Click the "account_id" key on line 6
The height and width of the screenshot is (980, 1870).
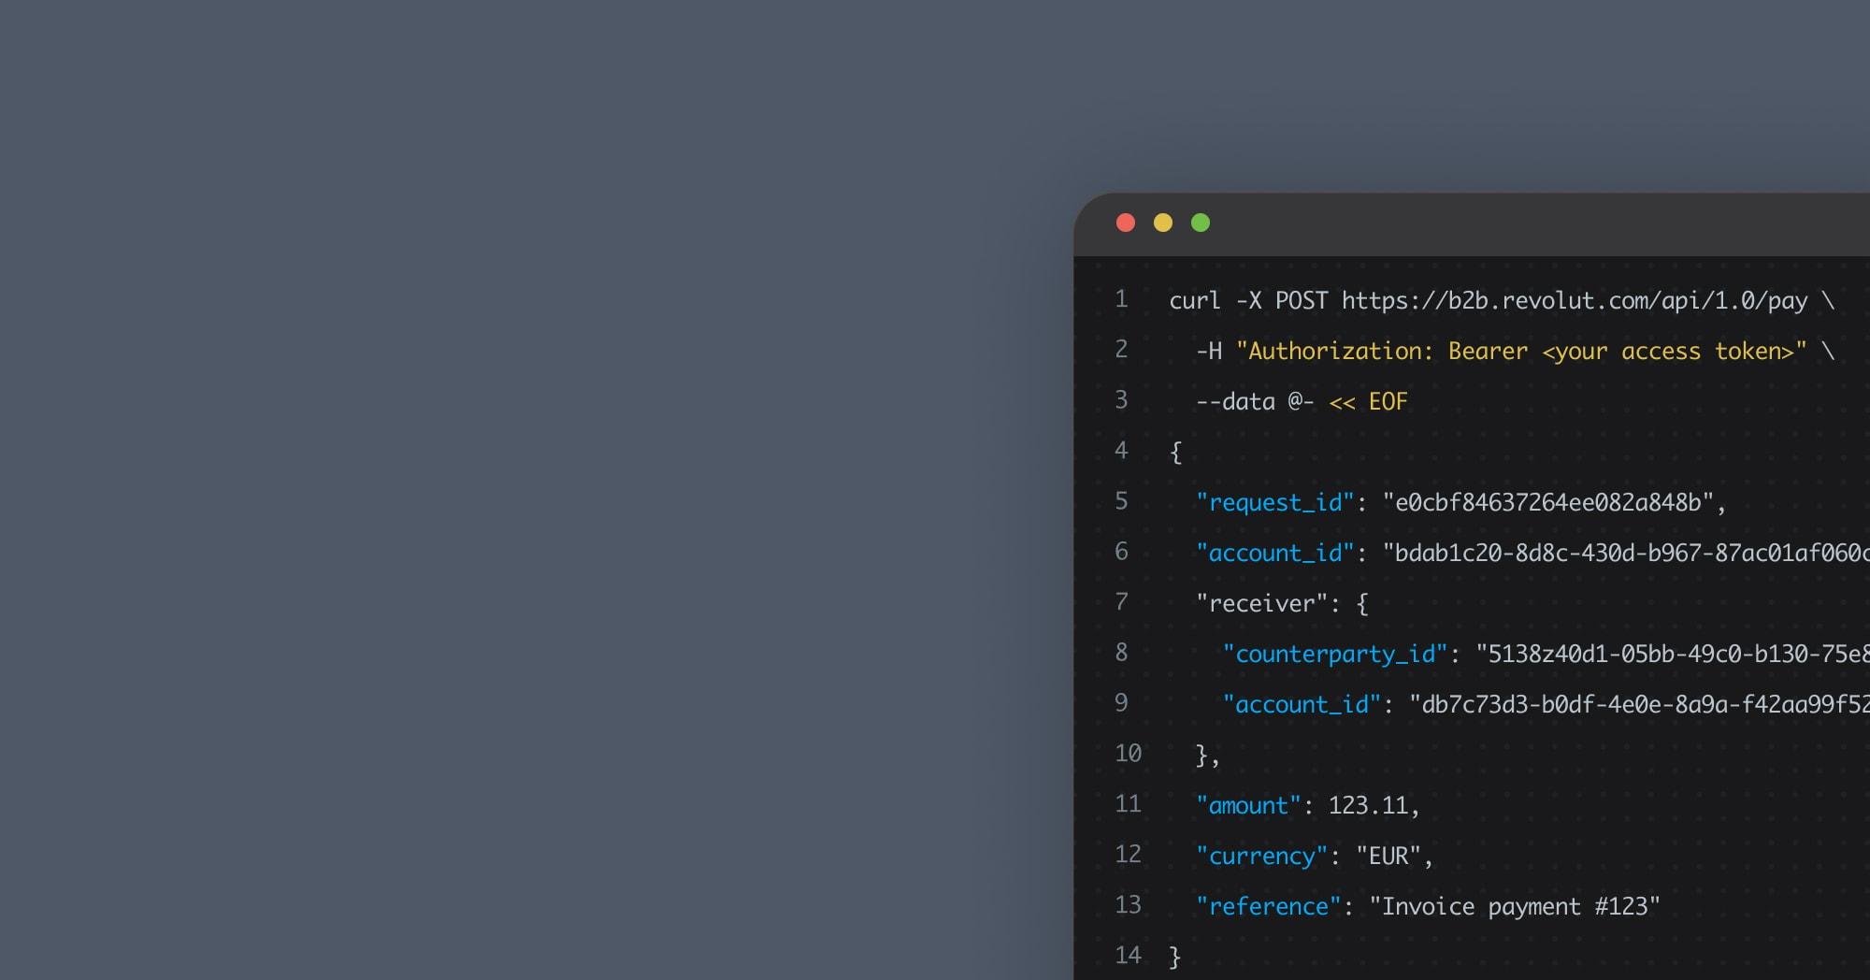[x=1274, y=554]
